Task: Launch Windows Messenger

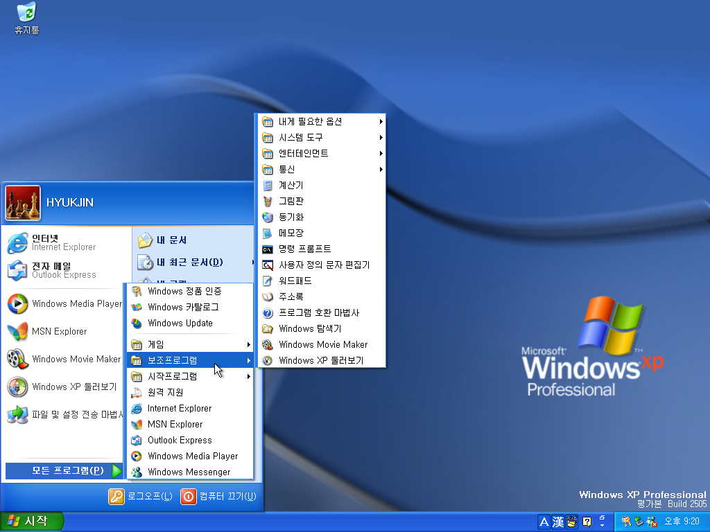Action: click(x=190, y=472)
